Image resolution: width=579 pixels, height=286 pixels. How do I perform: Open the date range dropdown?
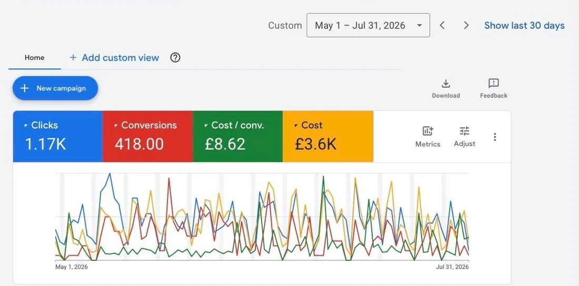point(368,25)
